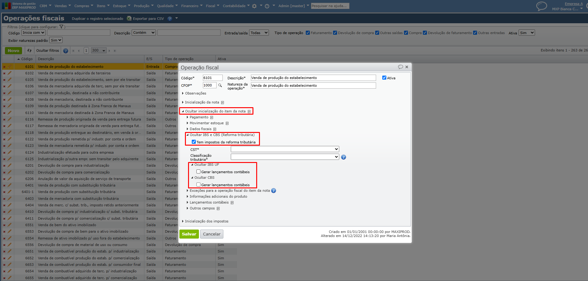
Task: Expand the Observações section
Action: [x=194, y=93]
